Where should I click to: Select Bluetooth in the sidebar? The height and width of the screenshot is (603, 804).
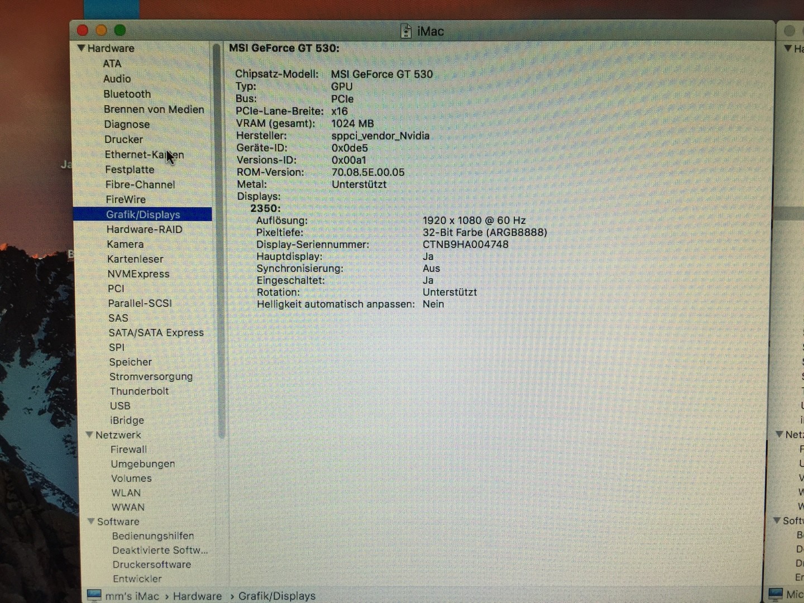(127, 94)
